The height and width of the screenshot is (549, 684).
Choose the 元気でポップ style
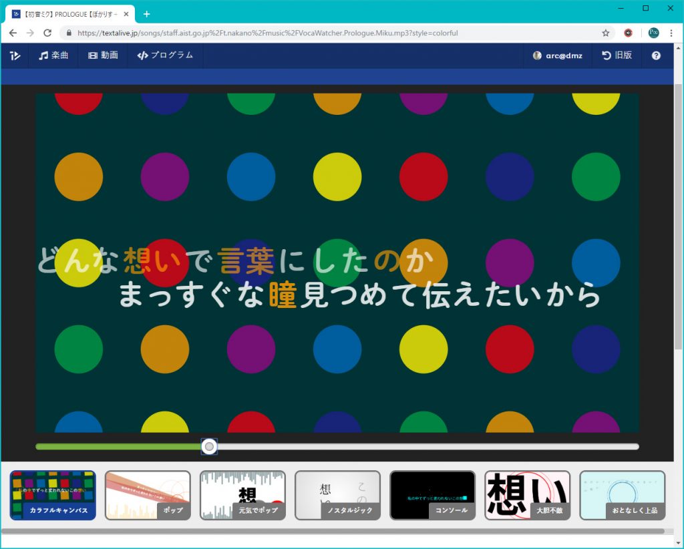tap(242, 495)
